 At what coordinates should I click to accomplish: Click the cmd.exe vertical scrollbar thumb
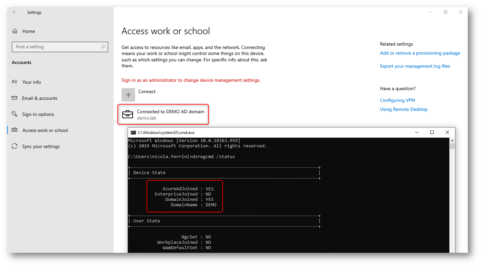[452, 146]
